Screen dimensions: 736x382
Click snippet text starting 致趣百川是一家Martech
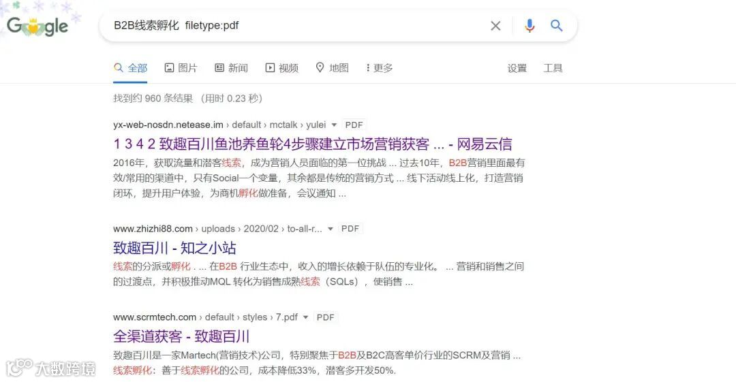[x=317, y=363]
